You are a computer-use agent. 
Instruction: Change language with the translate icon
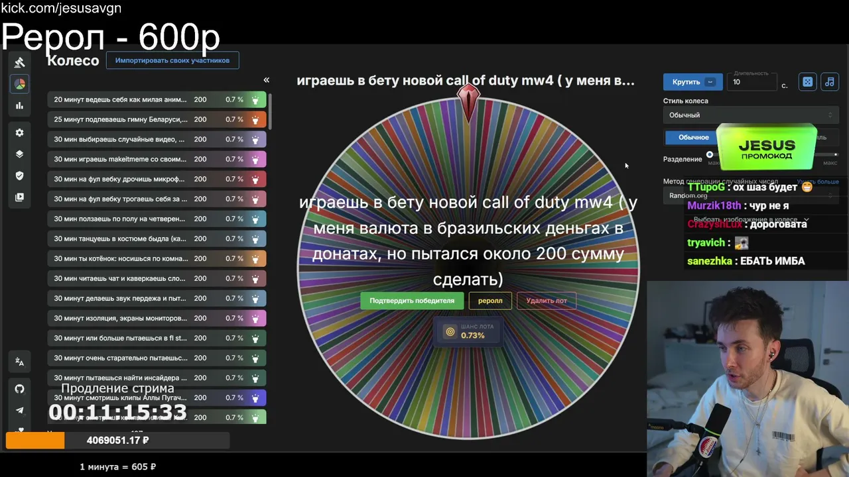pyautogui.click(x=19, y=362)
